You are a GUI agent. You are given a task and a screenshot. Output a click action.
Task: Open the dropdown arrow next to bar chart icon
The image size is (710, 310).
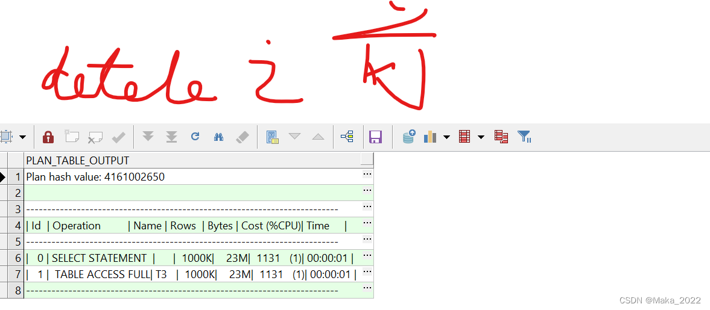[x=446, y=137]
